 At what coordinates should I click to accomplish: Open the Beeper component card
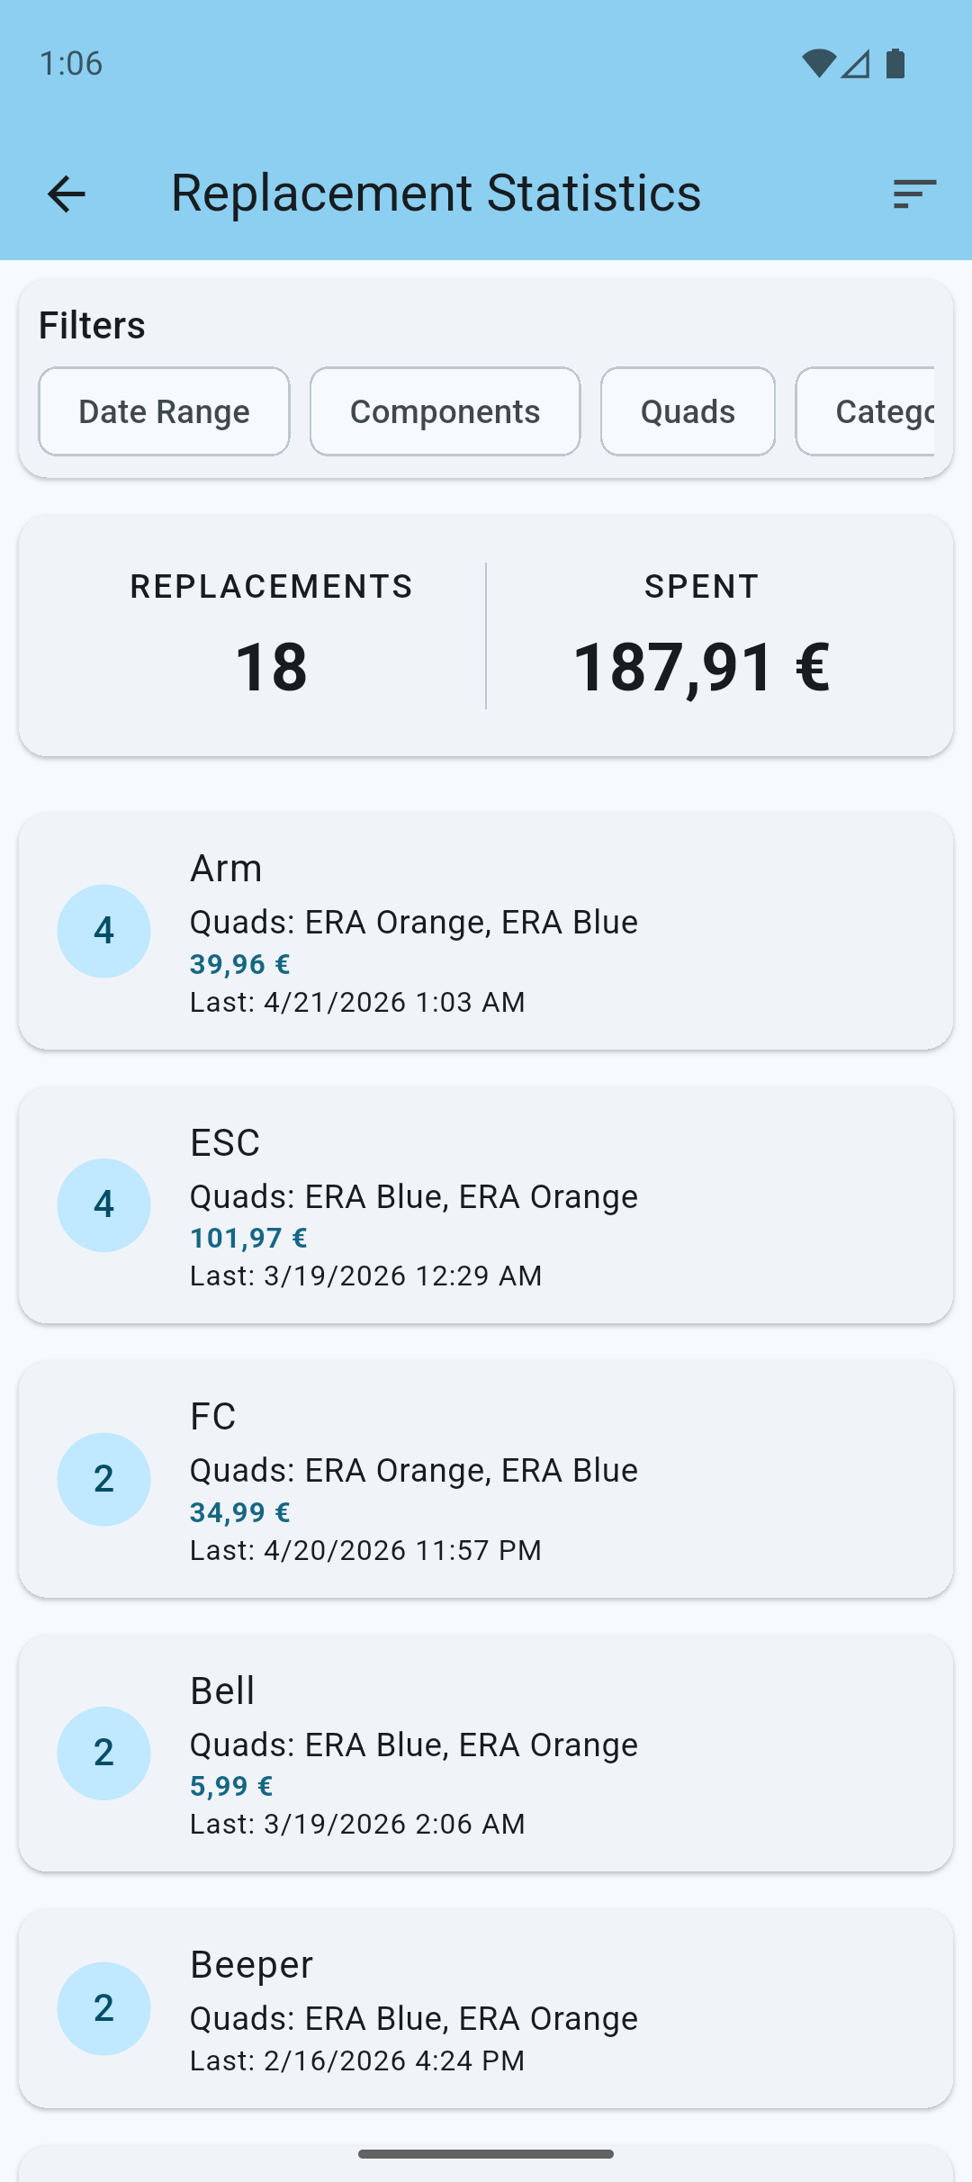(x=486, y=2007)
